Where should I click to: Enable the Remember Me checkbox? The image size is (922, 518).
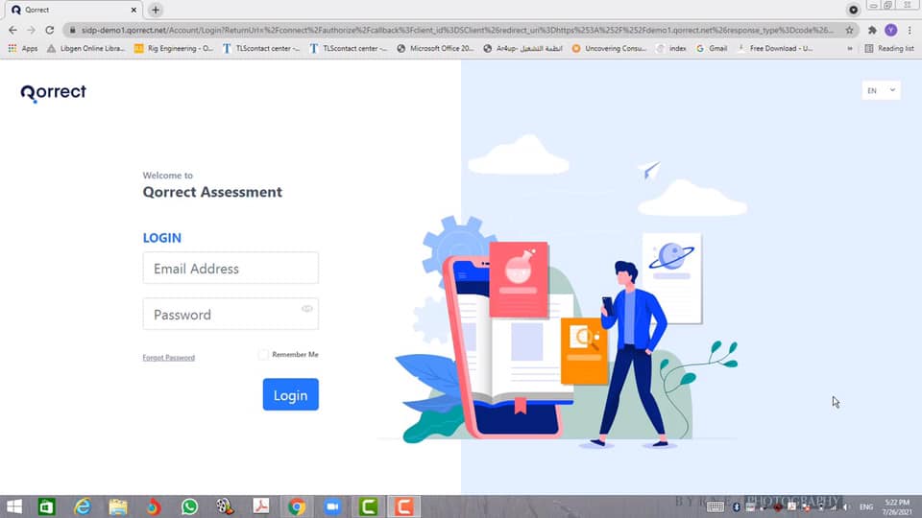click(x=263, y=355)
